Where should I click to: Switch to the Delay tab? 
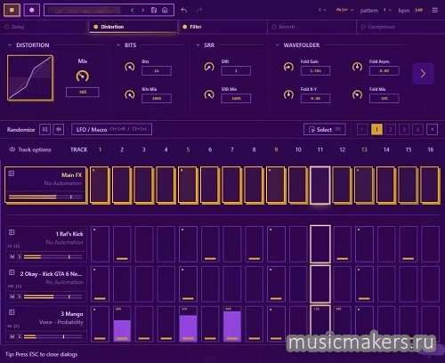point(44,27)
